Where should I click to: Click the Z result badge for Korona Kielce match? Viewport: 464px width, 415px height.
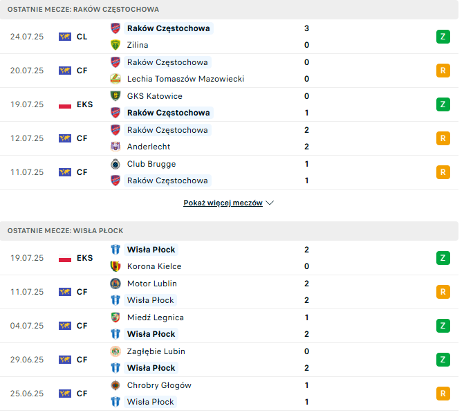[443, 258]
